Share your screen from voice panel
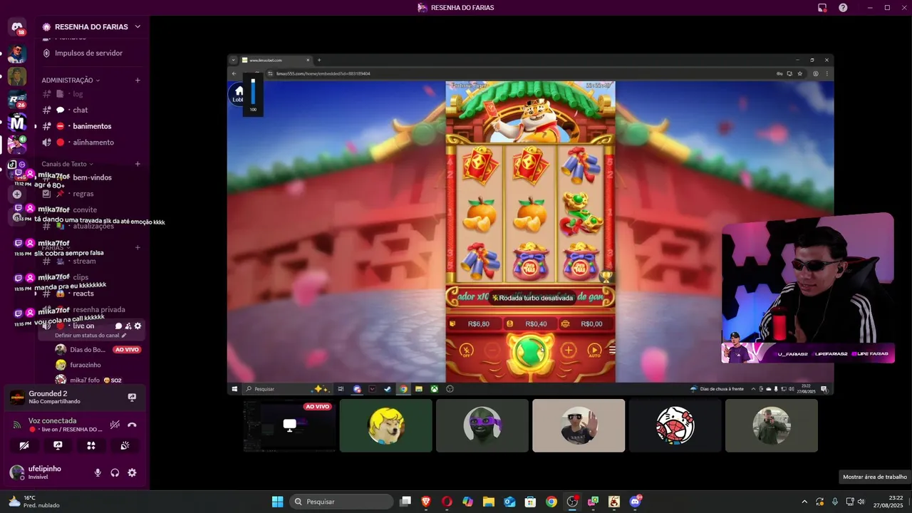This screenshot has height=513, width=912. [58, 445]
